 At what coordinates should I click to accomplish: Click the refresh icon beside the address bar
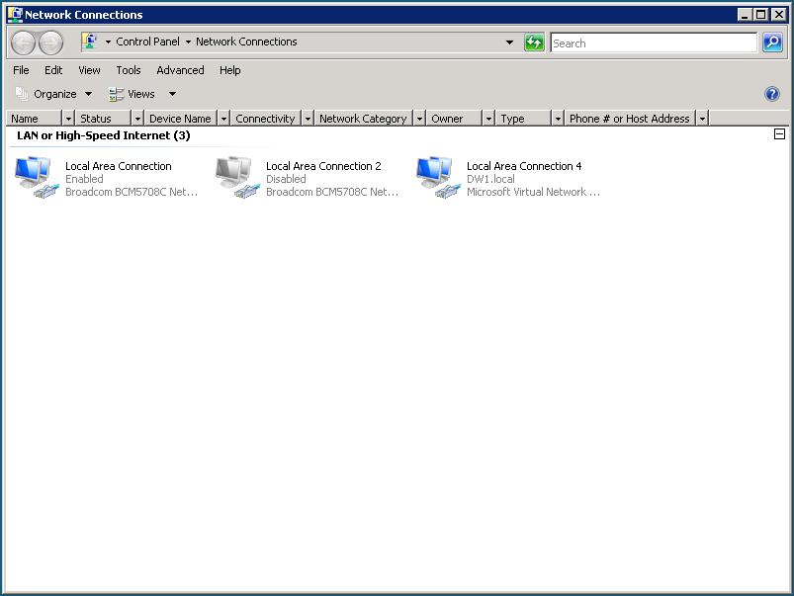(x=533, y=42)
